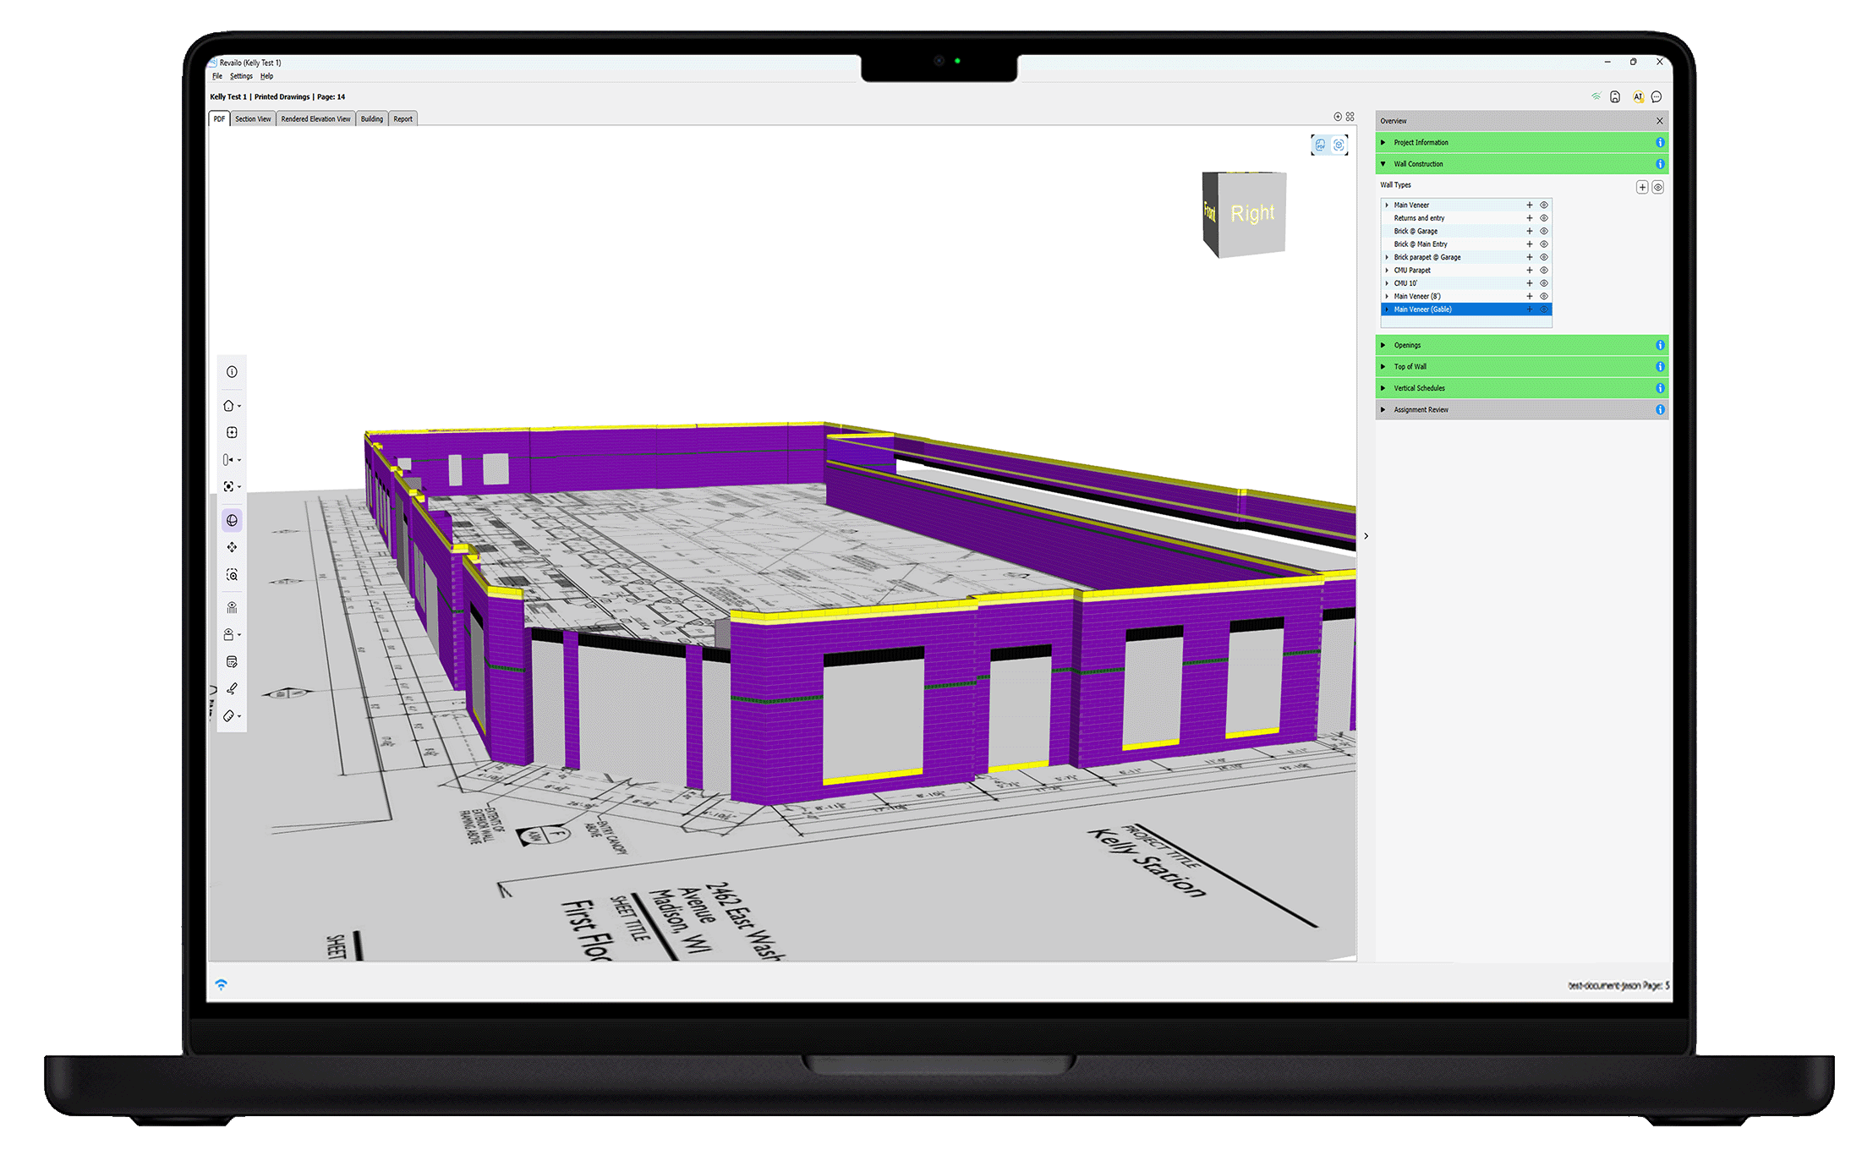The image size is (1862, 1172).
Task: Collapse the Wall Construction section
Action: coord(1383,164)
